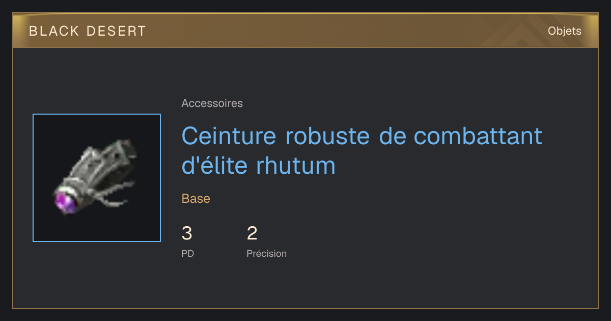
Task: Click the purple gem on belt icon
Action: [x=65, y=200]
